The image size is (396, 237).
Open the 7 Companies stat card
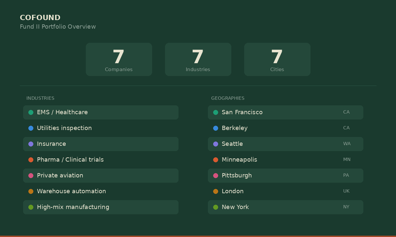[x=119, y=59]
